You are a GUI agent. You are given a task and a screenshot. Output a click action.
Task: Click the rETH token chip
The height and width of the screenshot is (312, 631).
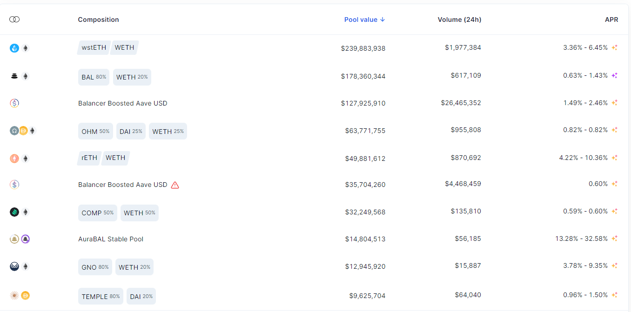point(89,158)
